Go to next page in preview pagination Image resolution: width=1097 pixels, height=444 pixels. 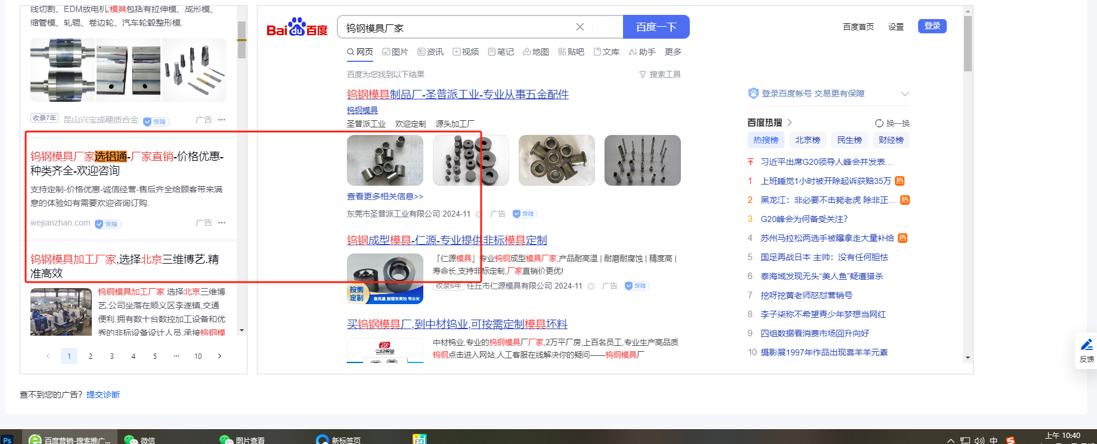pos(219,356)
